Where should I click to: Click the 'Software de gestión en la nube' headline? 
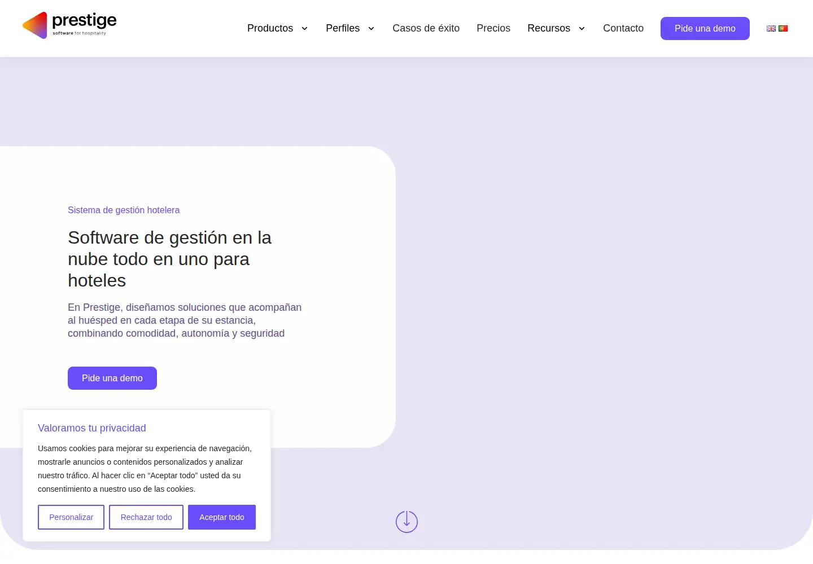[169, 259]
